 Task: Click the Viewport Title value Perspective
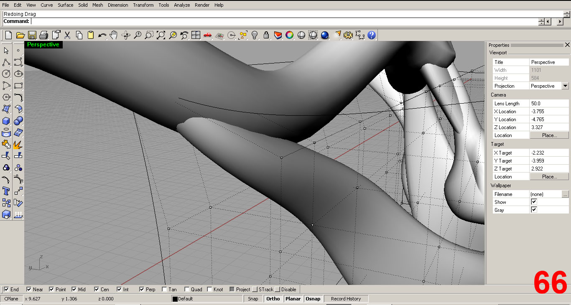[549, 62]
